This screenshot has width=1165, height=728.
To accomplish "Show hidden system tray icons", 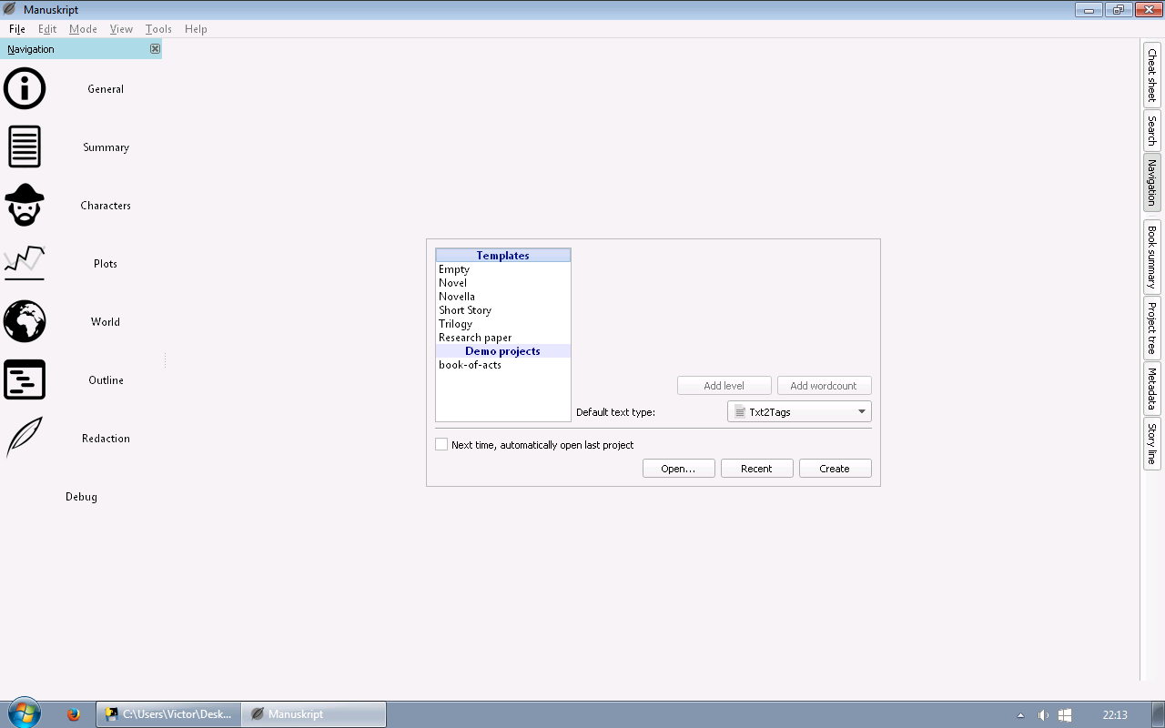I will tap(1020, 715).
